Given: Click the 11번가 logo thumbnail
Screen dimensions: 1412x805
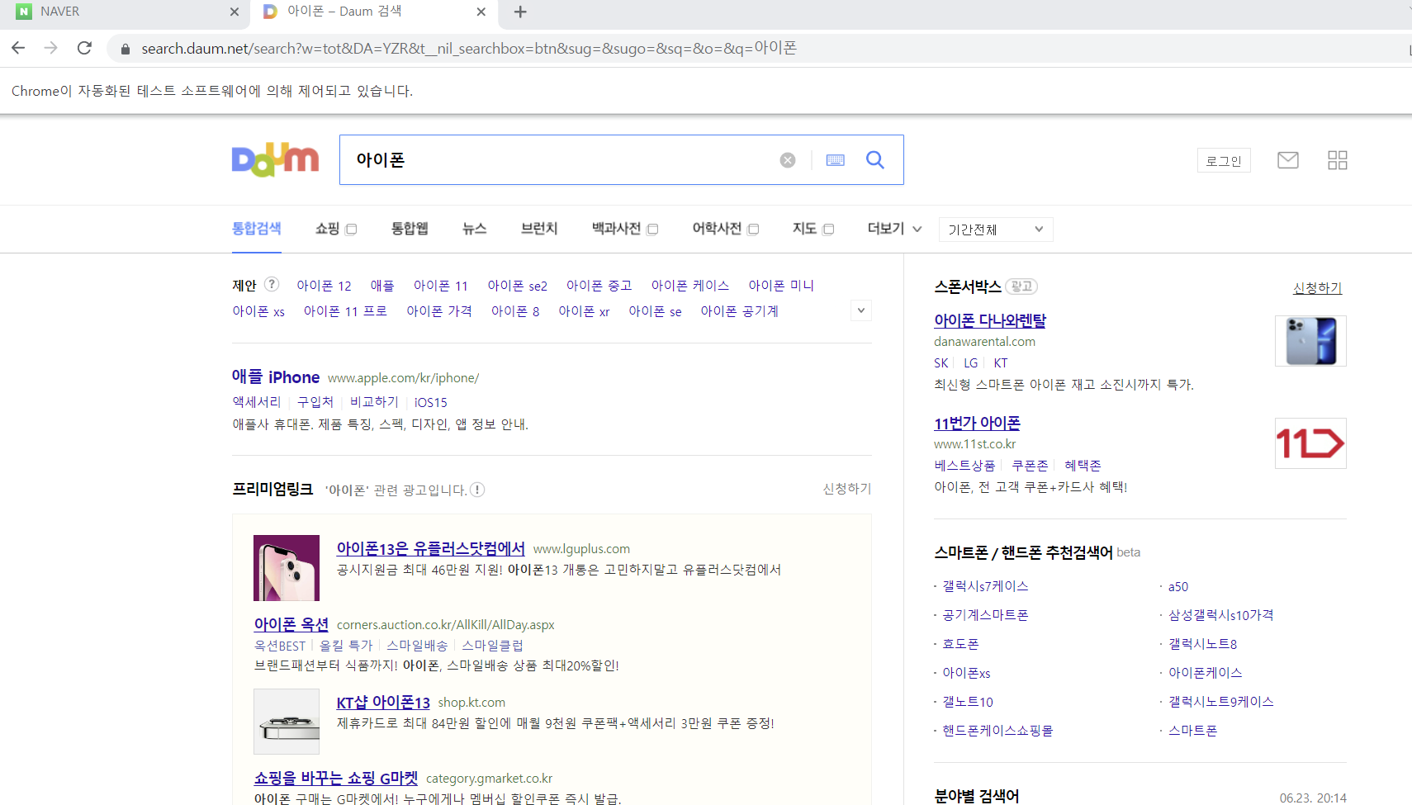Looking at the screenshot, I should [1310, 443].
